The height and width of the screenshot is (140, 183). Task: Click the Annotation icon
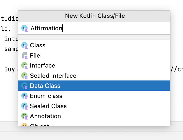(x=25, y=116)
